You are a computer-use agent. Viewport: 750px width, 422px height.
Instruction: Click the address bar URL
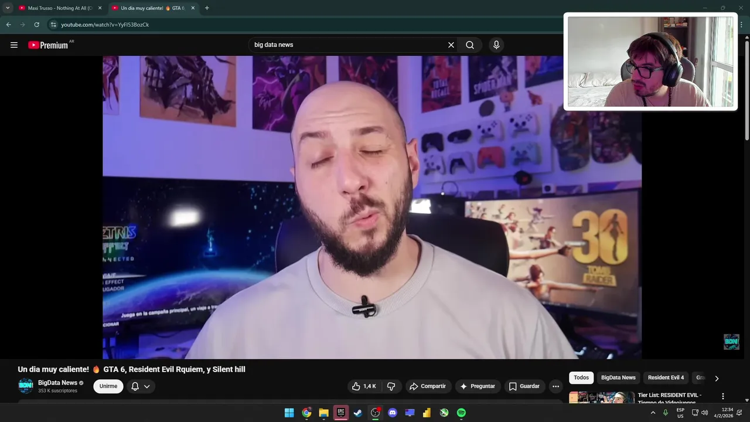(105, 25)
